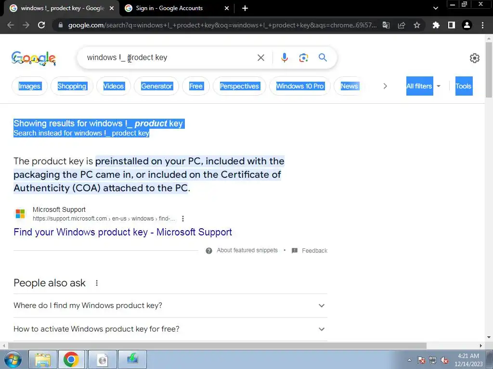Open People also ask options dots
The image size is (493, 369).
pos(97,283)
